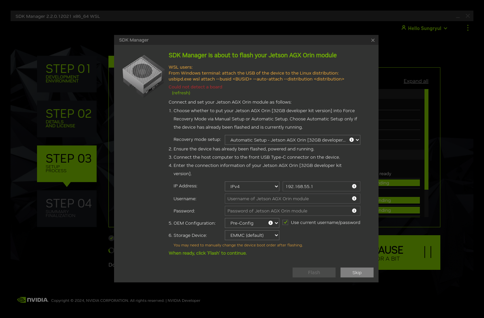Click the NVIDIA logo in the footer
This screenshot has width=484, height=318.
click(x=33, y=300)
